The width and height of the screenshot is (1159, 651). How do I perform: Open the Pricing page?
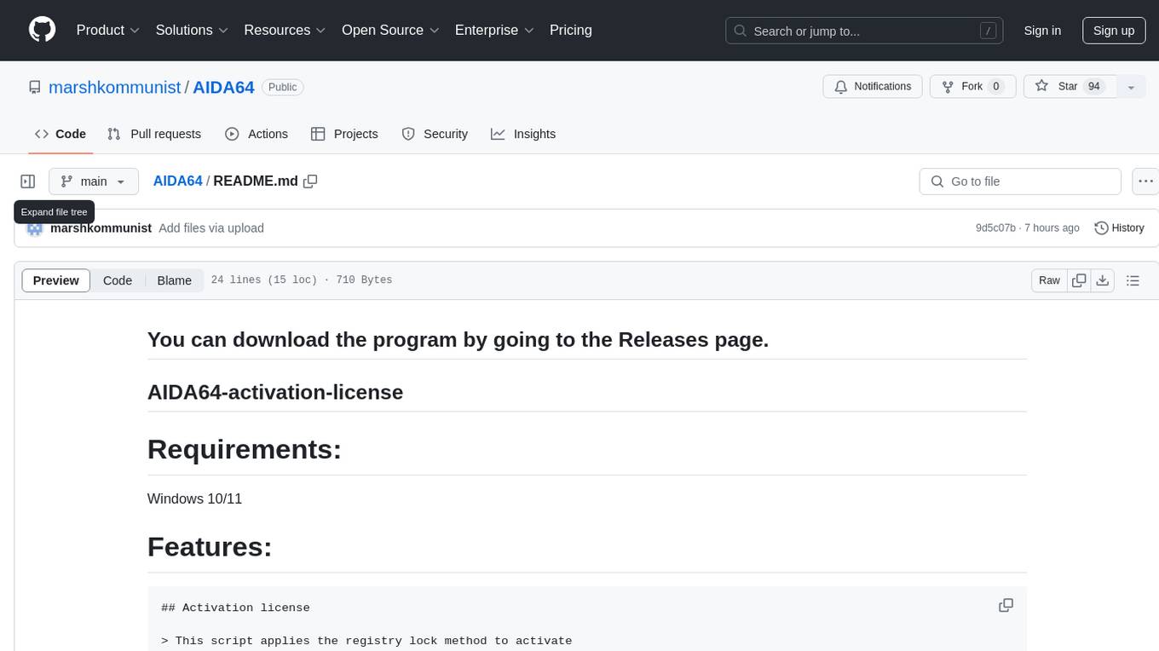[571, 30]
